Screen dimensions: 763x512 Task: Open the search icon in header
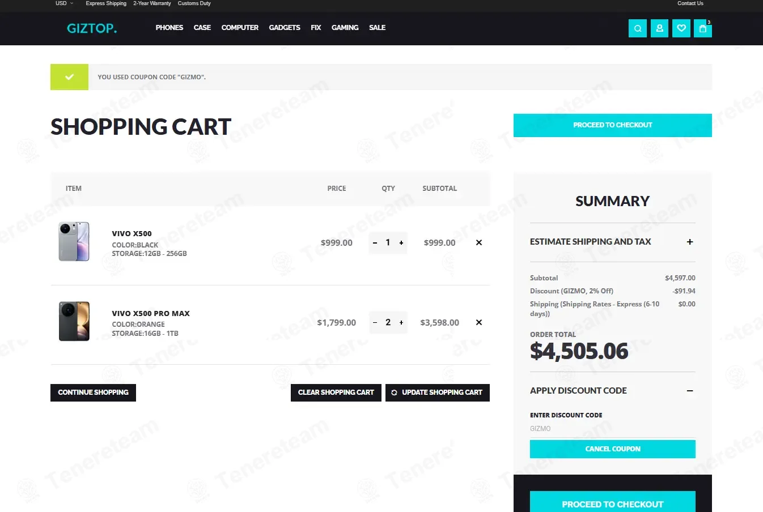coord(638,28)
